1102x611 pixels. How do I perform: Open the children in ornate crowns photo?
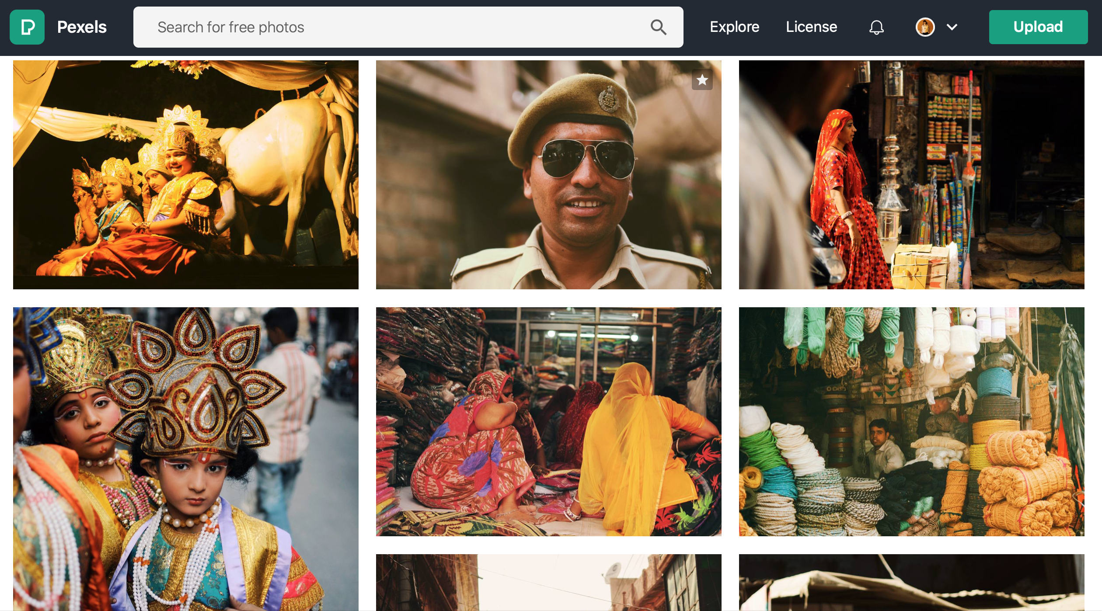pyautogui.click(x=185, y=459)
